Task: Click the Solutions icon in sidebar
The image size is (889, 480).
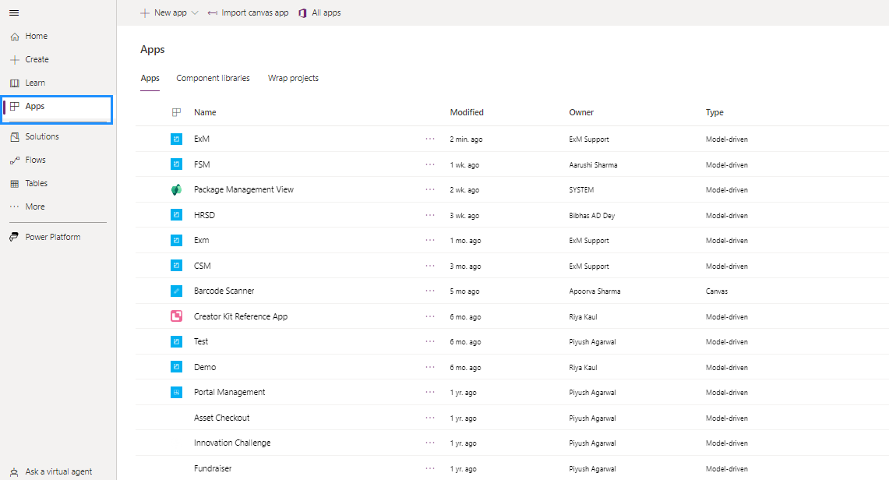Action: pos(15,136)
